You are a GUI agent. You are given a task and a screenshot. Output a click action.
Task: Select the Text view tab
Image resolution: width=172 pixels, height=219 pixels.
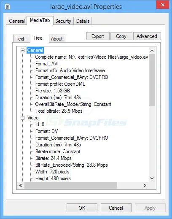20,39
